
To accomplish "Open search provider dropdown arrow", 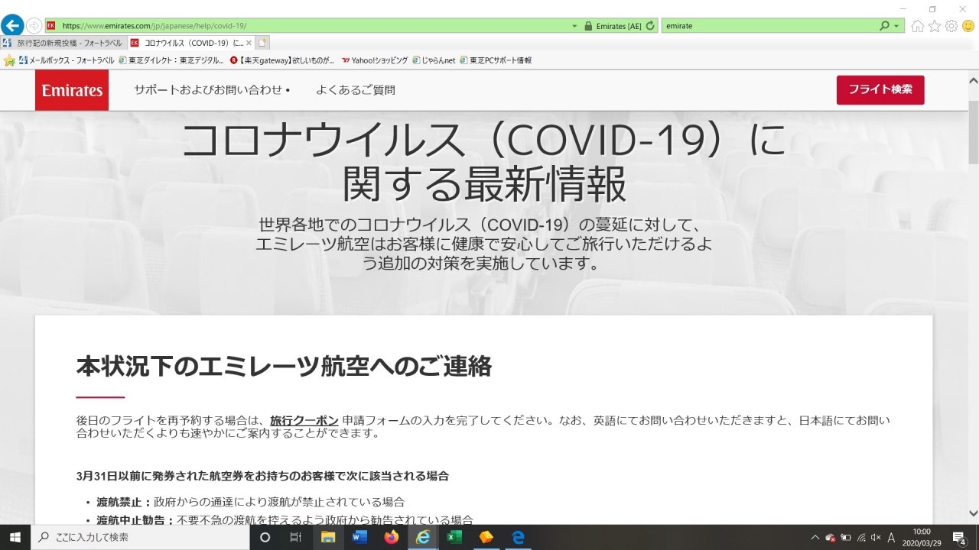I will click(x=897, y=26).
